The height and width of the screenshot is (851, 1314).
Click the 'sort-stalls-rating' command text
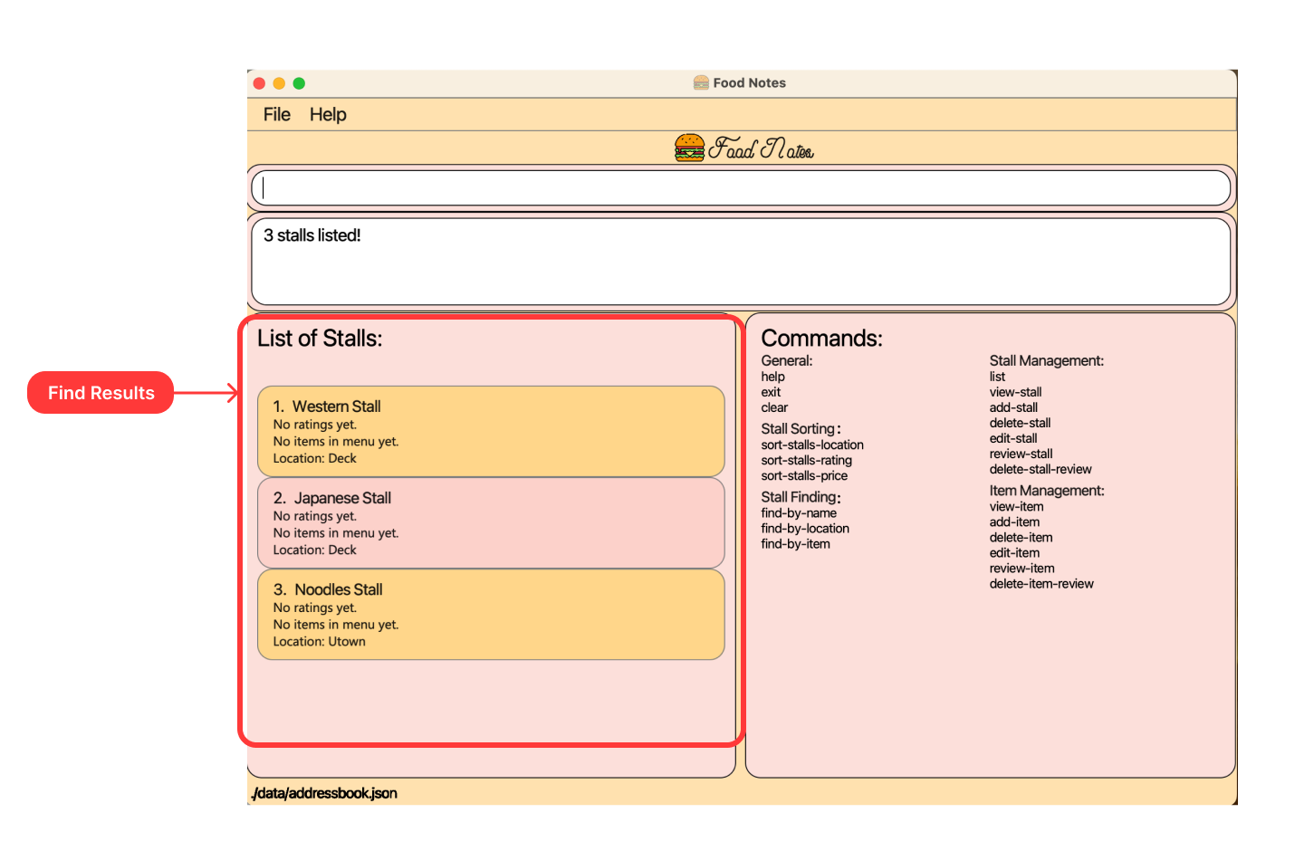[x=807, y=460]
